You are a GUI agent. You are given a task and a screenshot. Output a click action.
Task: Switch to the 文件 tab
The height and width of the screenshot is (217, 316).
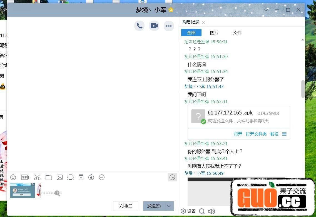pyautogui.click(x=237, y=33)
